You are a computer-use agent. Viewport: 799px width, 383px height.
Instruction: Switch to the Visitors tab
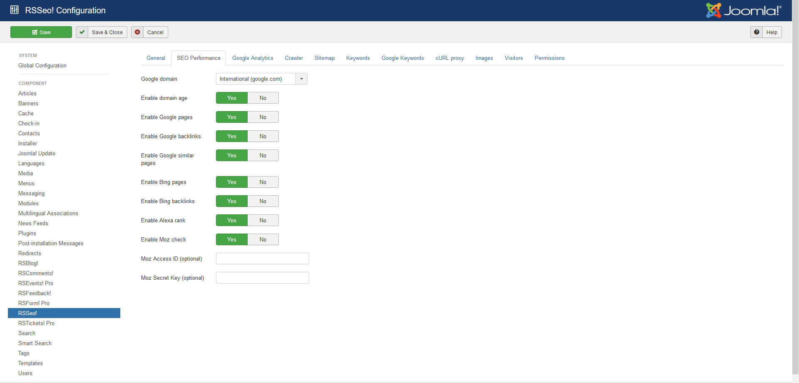click(514, 58)
